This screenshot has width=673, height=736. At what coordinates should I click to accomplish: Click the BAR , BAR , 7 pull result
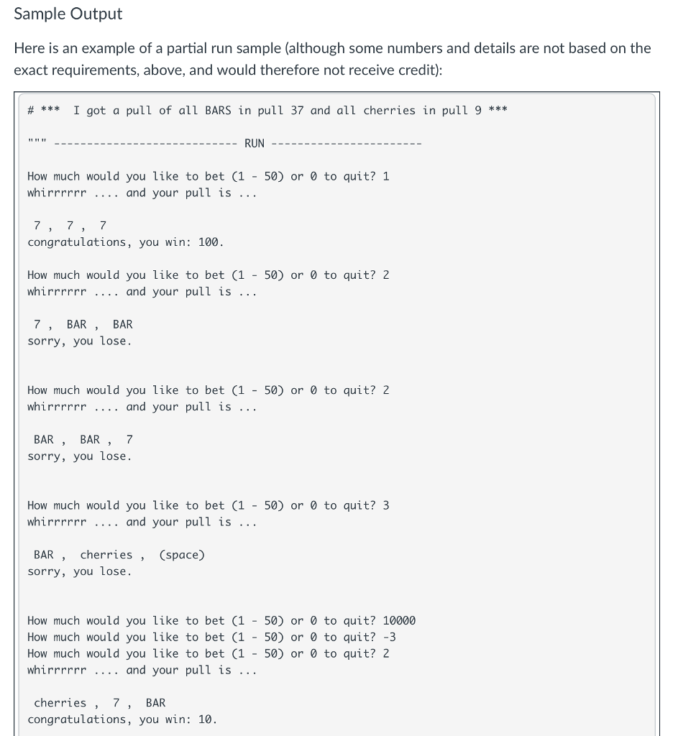(x=83, y=439)
